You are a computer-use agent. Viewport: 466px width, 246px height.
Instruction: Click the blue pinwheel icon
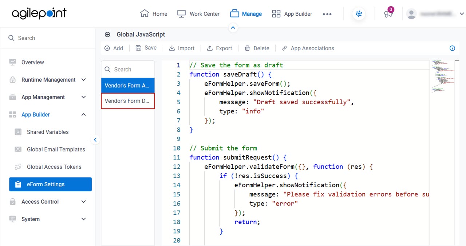[359, 14]
